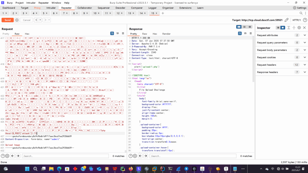Go back to previous request arrow
This screenshot has height=173, width=308.
(36, 20)
